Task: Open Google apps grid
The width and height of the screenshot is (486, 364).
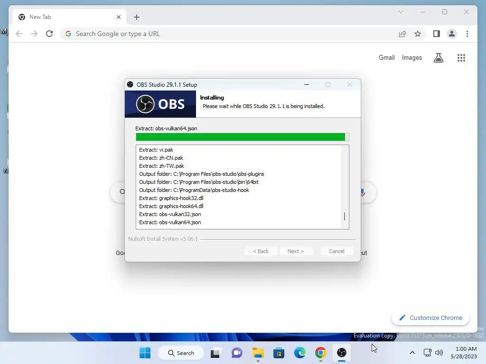Action: [x=461, y=57]
